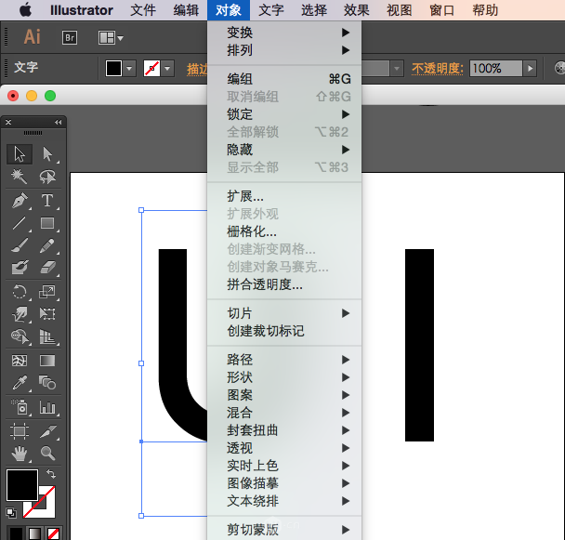This screenshot has width=565, height=540.
Task: Close the tools panel with X
Action: (x=8, y=122)
